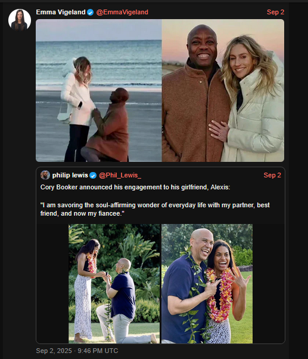The image size is (308, 359).
Task: Click the ring hand in coats portrait
Action: [x=219, y=130]
